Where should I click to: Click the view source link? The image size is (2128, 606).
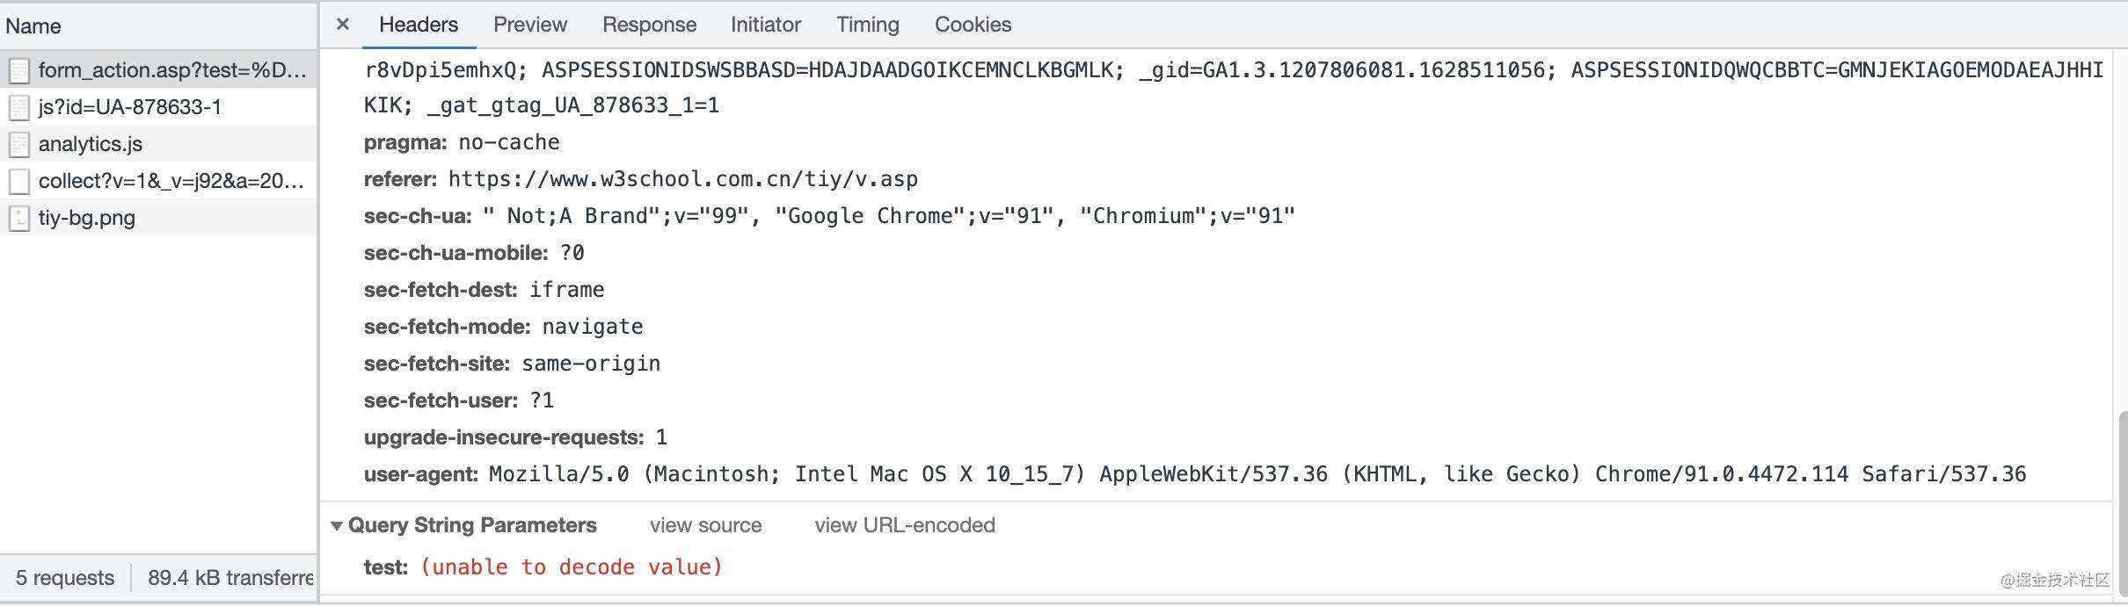tap(706, 525)
